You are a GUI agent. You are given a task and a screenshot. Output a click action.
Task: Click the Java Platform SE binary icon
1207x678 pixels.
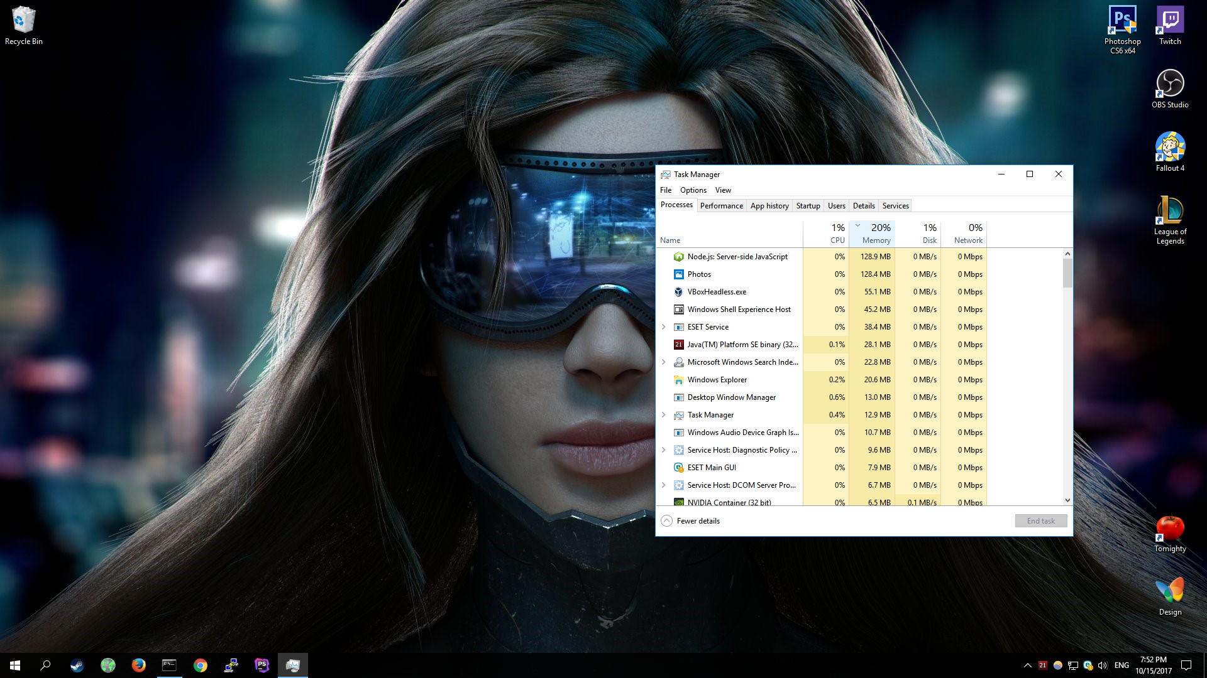coord(678,345)
